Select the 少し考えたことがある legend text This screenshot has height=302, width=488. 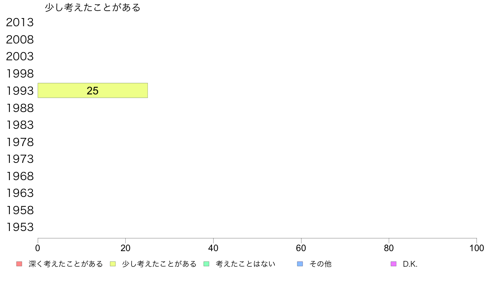point(159,264)
